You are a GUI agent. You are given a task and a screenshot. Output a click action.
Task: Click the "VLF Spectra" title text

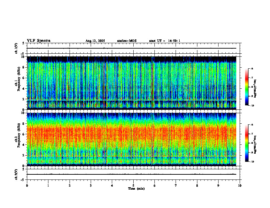click(x=39, y=41)
